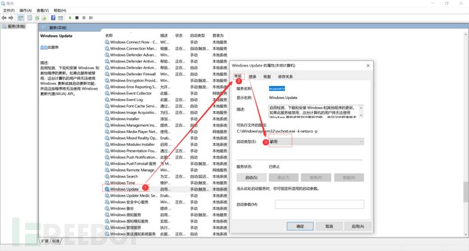Click the Forward arrow in the toolbar
Image resolution: width=469 pixels, height=251 pixels.
pyautogui.click(x=11, y=18)
